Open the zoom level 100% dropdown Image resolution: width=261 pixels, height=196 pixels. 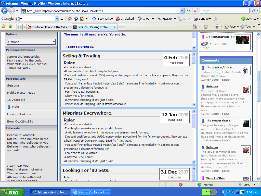tap(254, 185)
